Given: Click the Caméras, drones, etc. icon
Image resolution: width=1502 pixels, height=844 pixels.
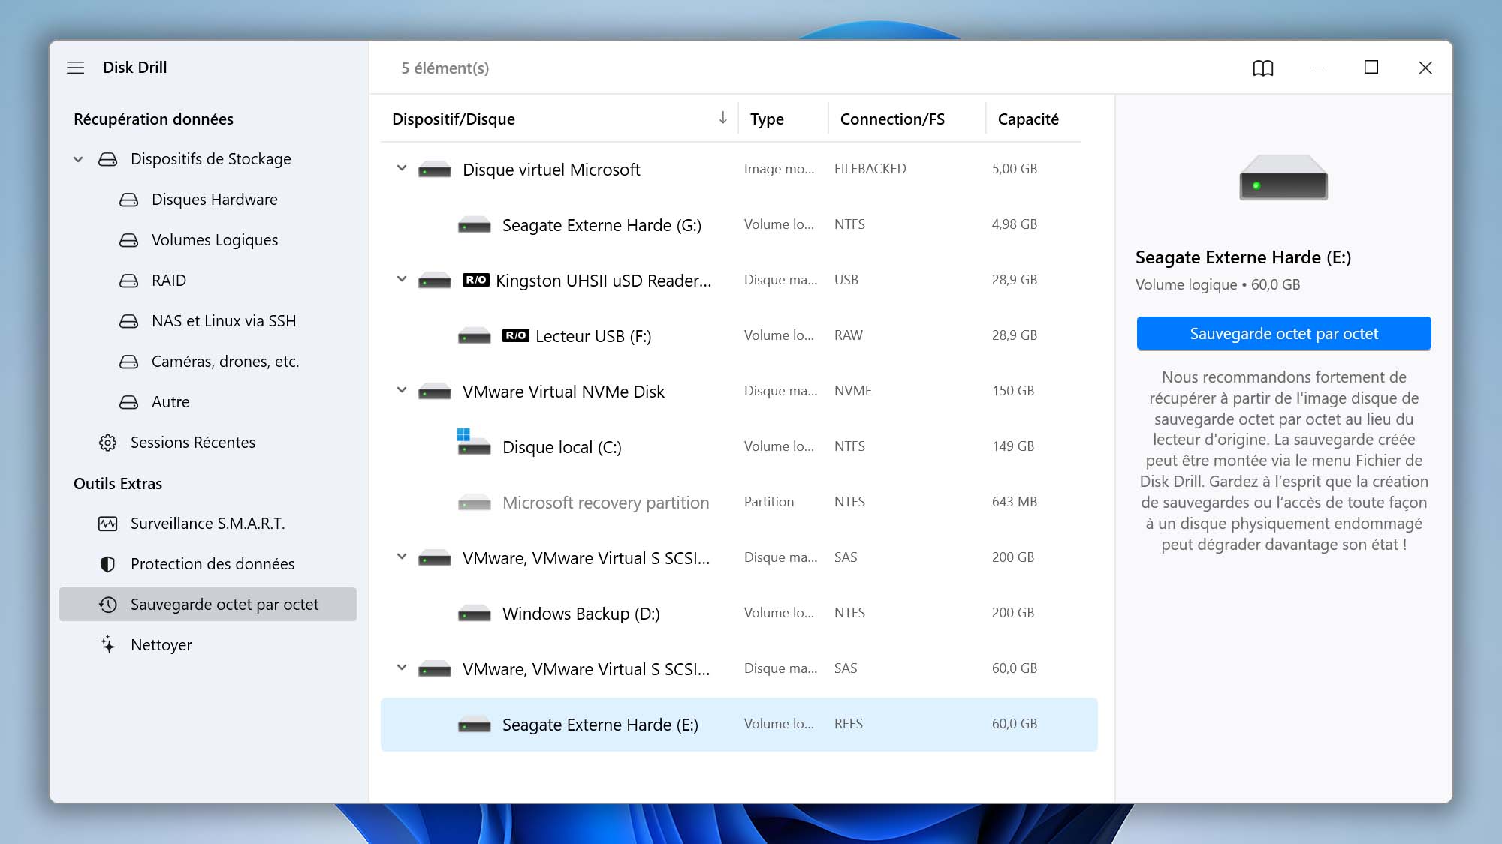Looking at the screenshot, I should click(129, 362).
